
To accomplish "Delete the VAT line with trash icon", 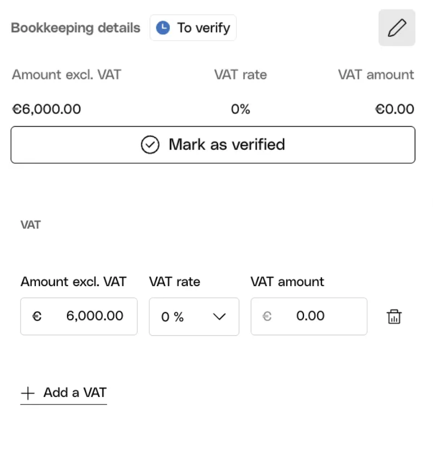I will pyautogui.click(x=394, y=317).
